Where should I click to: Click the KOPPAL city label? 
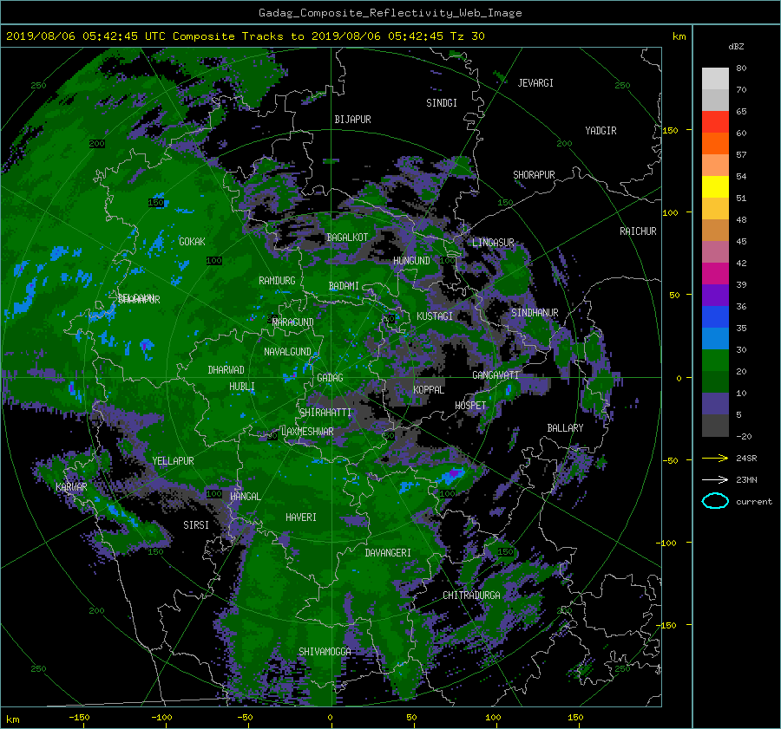coord(429,390)
